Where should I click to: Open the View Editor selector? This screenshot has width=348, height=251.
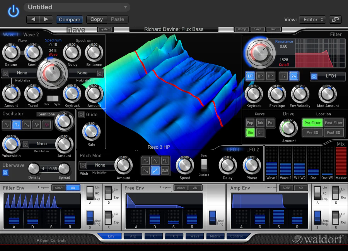click(x=312, y=20)
